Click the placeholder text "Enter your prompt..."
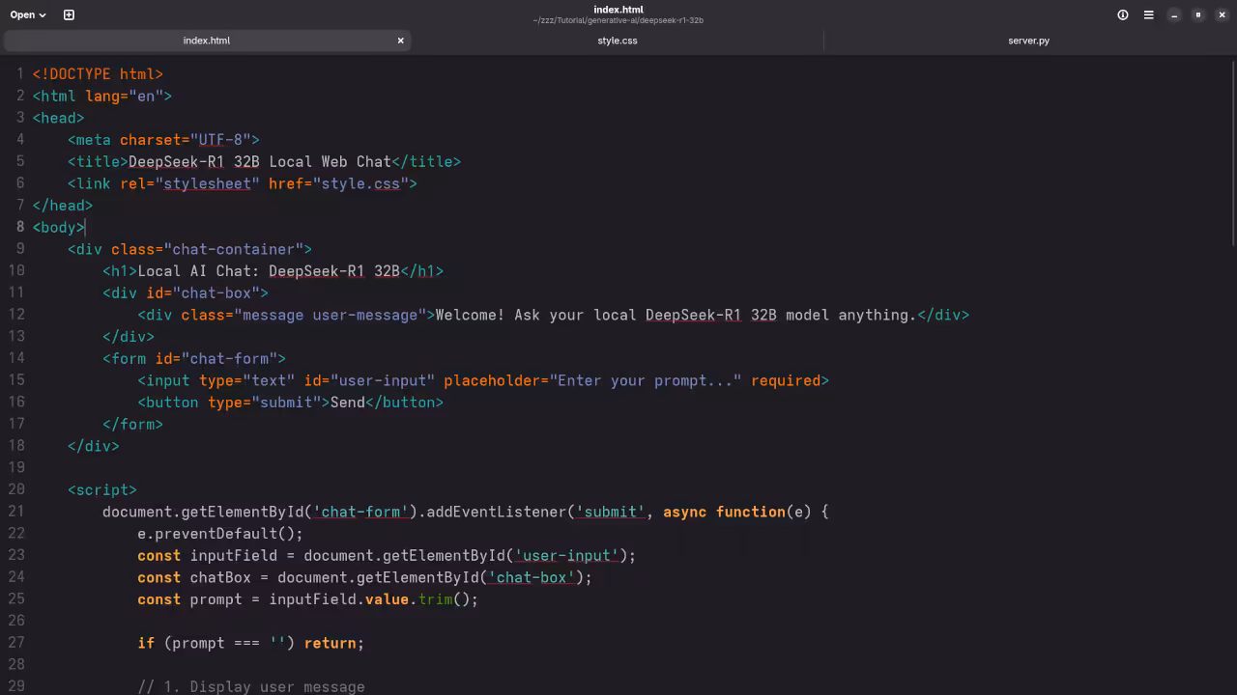The width and height of the screenshot is (1237, 695). point(647,380)
